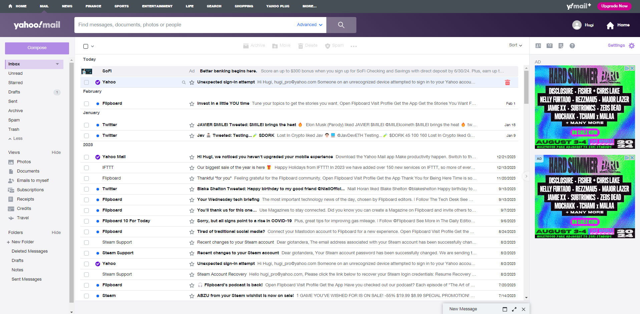The width and height of the screenshot is (640, 314).
Task: Go to YAHOO PLUS in top navigation
Action: pos(278,6)
